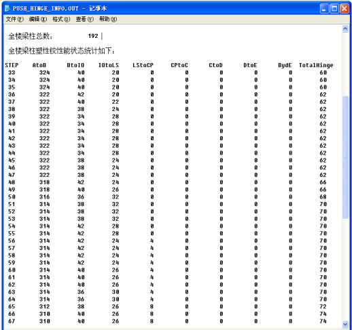Open the 文件(F) menu
The width and height of the screenshot is (352, 330).
click(14, 19)
